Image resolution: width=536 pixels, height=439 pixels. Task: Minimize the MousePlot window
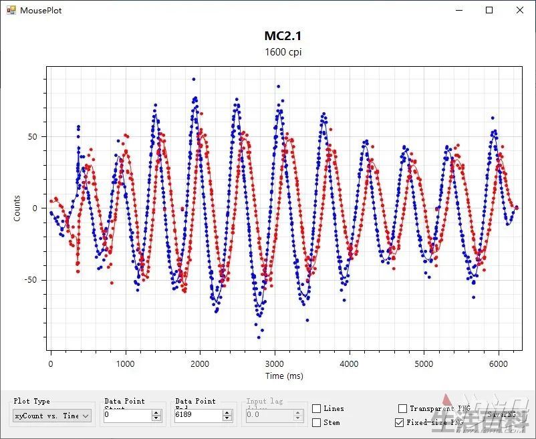(x=459, y=10)
